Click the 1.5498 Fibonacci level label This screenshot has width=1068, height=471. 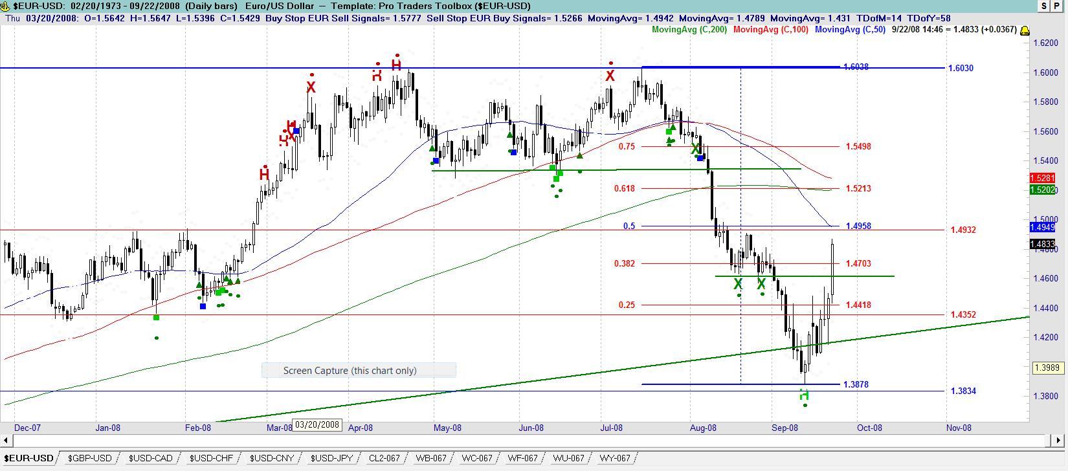pyautogui.click(x=858, y=146)
